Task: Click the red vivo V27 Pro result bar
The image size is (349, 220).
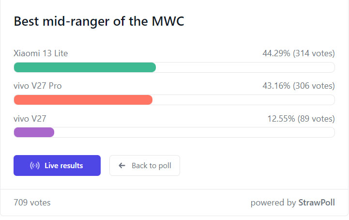Action: (x=83, y=100)
